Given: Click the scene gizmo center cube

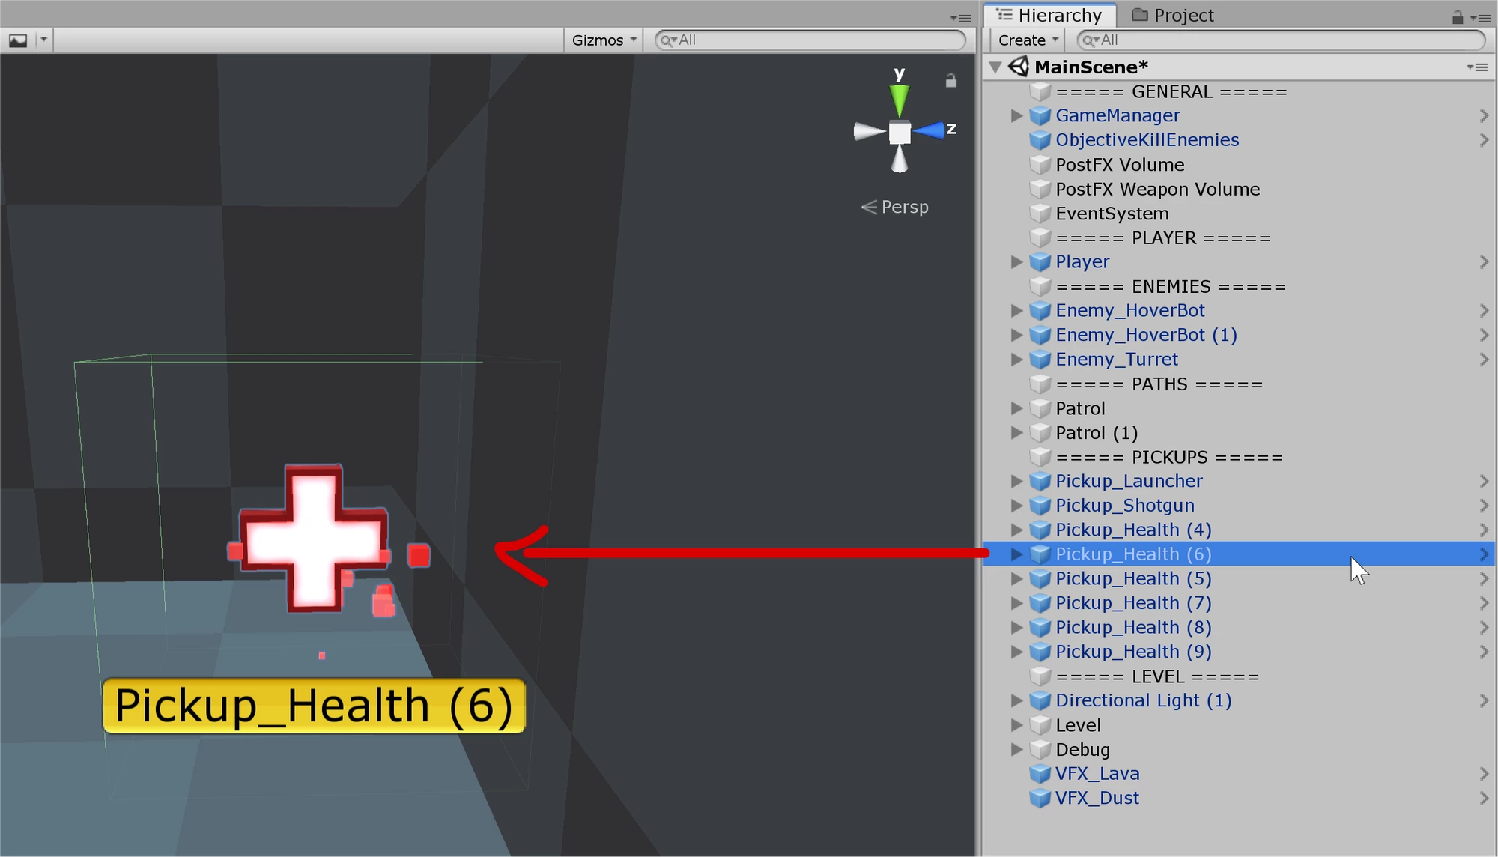Looking at the screenshot, I should 900,133.
